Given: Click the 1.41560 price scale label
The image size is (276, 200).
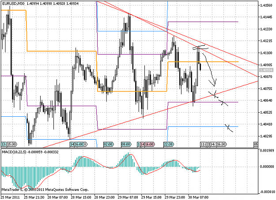Looking at the screenshot, I should [266, 5].
